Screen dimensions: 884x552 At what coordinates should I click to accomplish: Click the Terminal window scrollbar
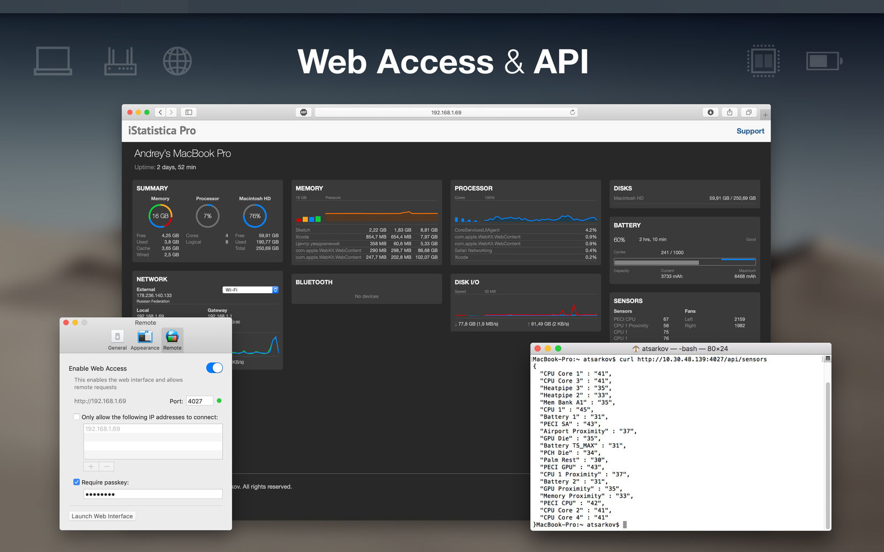(827, 454)
